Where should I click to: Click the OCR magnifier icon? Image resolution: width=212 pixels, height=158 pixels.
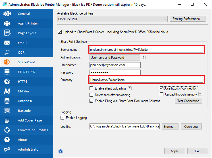[7, 52]
